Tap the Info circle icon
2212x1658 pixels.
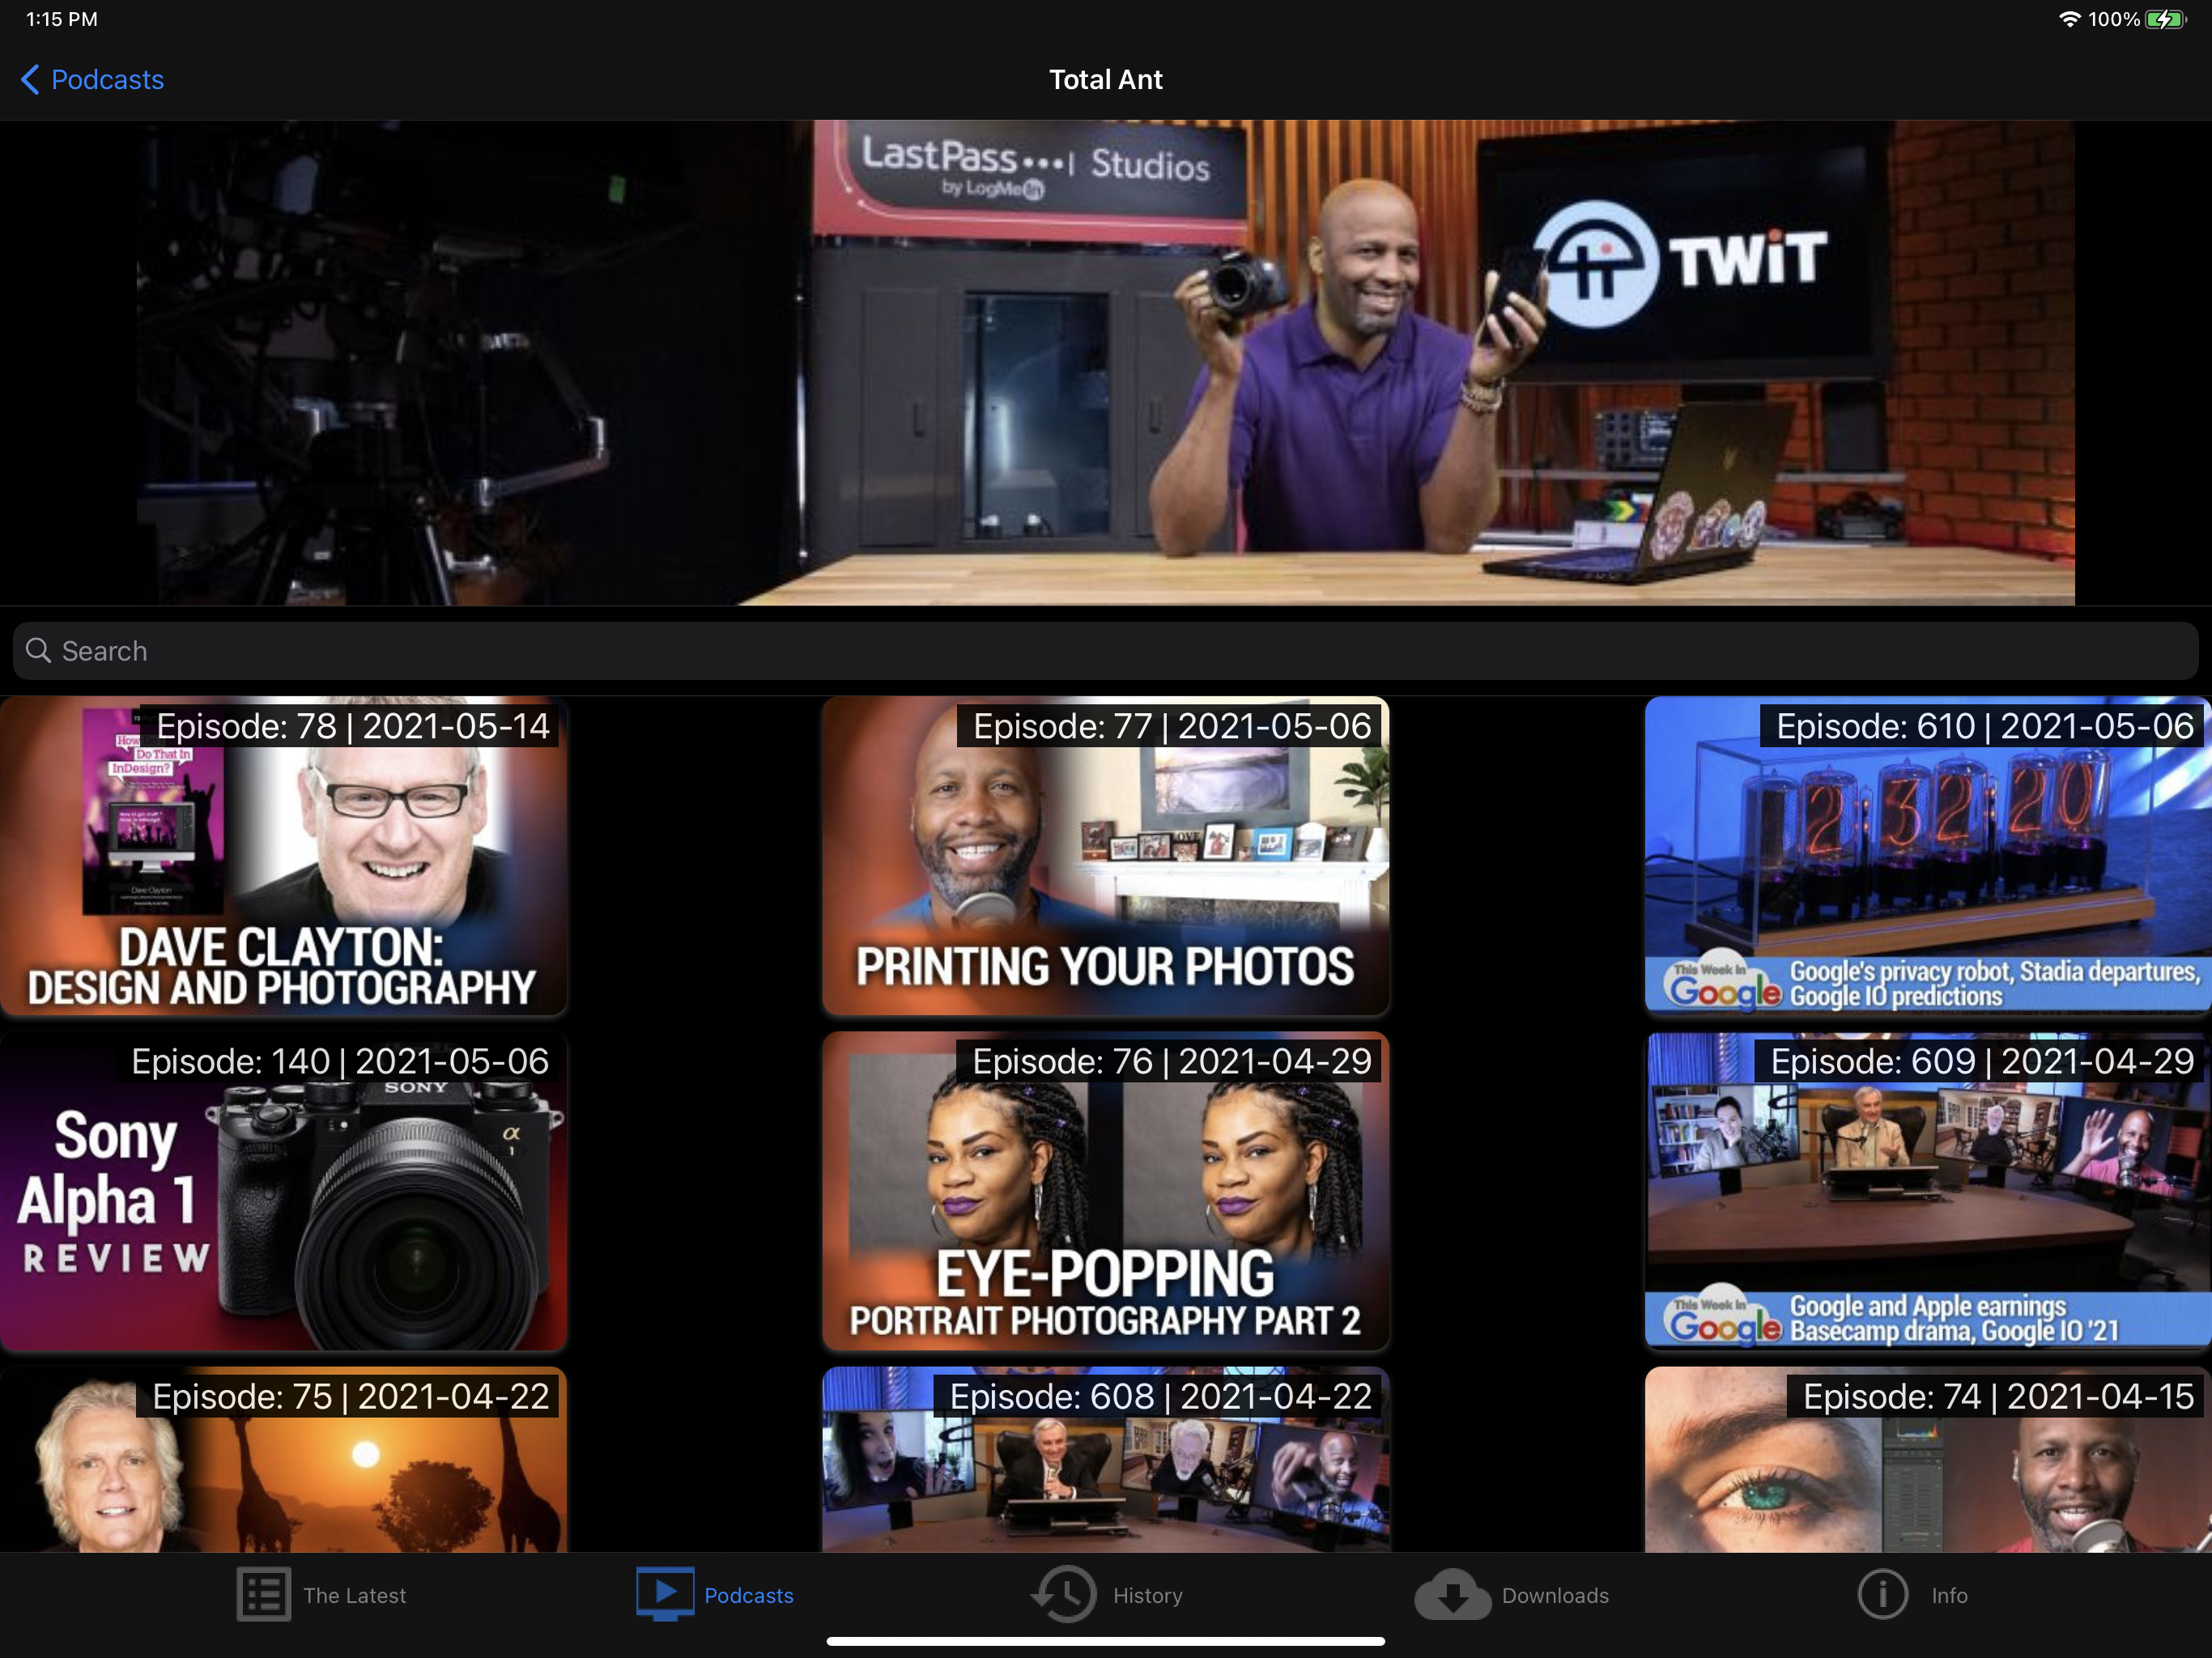click(x=1883, y=1594)
